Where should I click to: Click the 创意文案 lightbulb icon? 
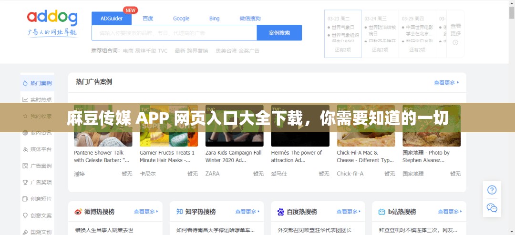coord(25,215)
